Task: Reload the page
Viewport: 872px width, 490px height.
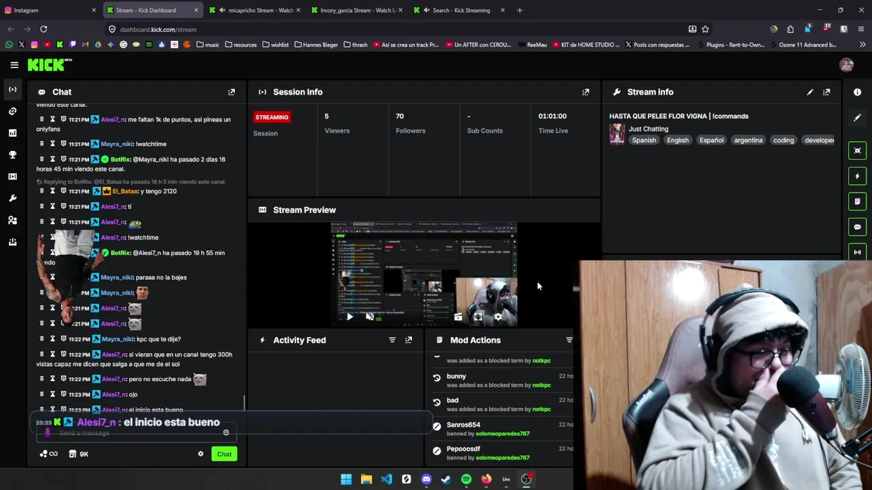Action: point(44,29)
